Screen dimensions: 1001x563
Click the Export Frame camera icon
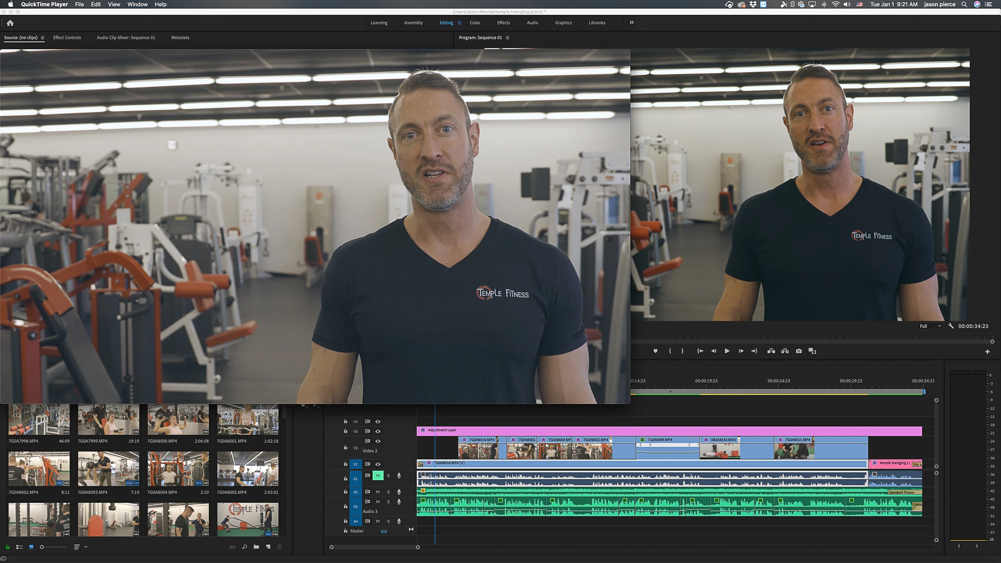799,351
